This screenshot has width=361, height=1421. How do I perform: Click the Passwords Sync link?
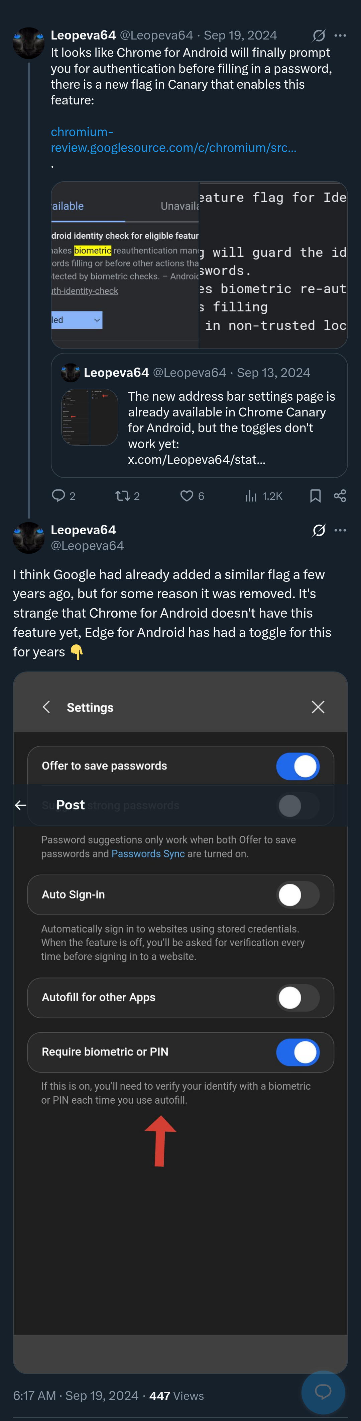point(148,853)
